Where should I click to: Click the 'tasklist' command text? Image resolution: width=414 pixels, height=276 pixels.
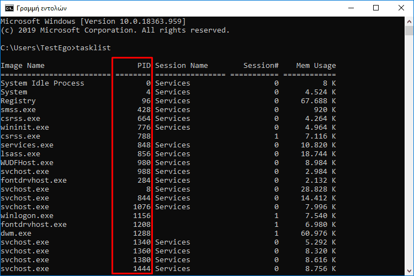[x=93, y=48]
